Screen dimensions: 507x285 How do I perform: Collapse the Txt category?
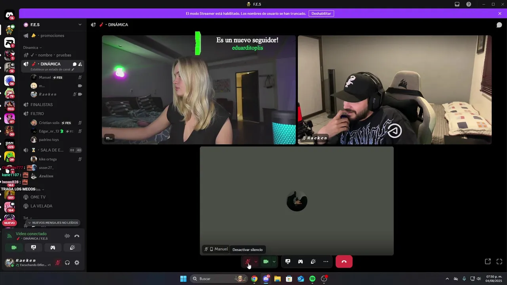pos(27,218)
